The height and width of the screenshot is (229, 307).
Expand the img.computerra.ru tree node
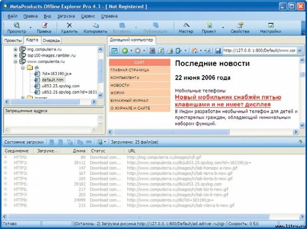(x=15, y=49)
